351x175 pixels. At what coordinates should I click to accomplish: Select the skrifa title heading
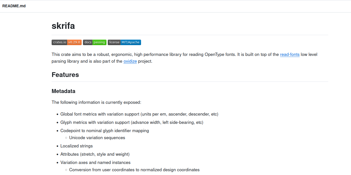click(x=63, y=26)
